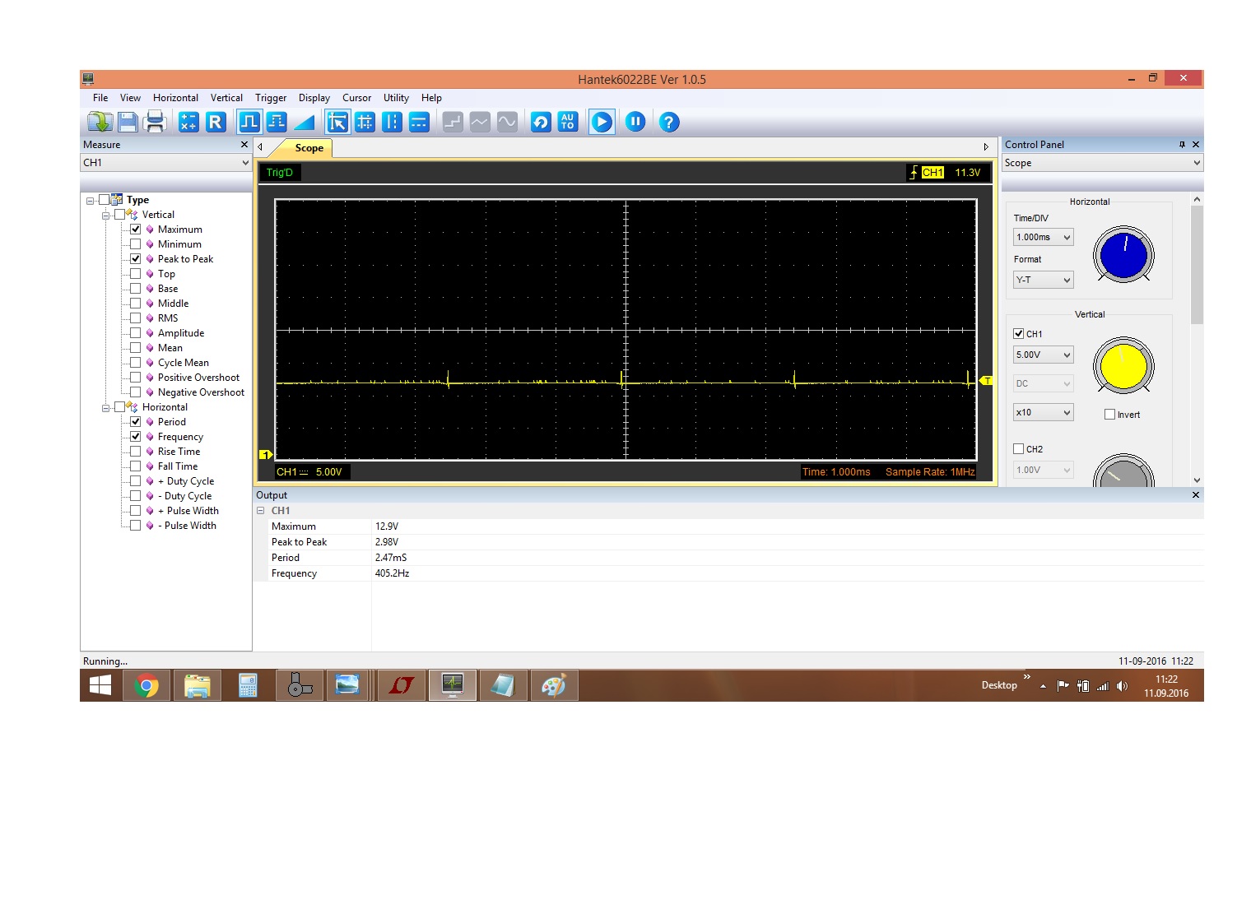This screenshot has width=1251, height=909.
Task: Click the AUTO setup button
Action: point(568,123)
